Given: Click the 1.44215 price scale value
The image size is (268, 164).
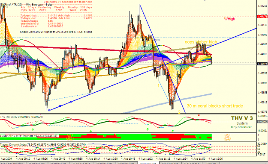Looking at the screenshot, I should point(262,6).
